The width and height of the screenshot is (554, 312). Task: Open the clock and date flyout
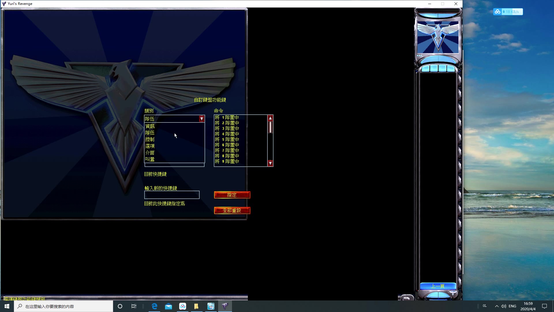528,306
